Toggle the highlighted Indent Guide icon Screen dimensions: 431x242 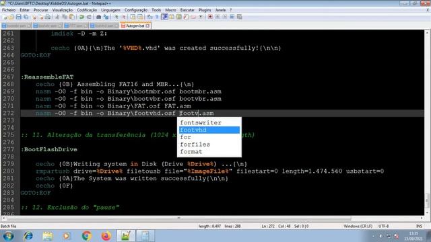point(164,17)
